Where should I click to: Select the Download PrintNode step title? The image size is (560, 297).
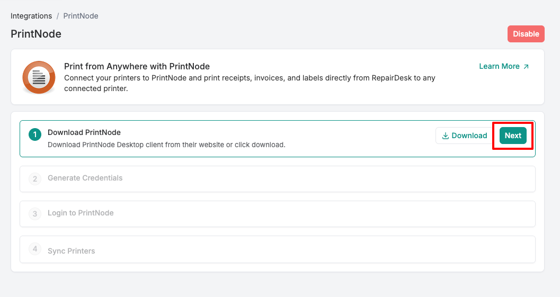84,132
